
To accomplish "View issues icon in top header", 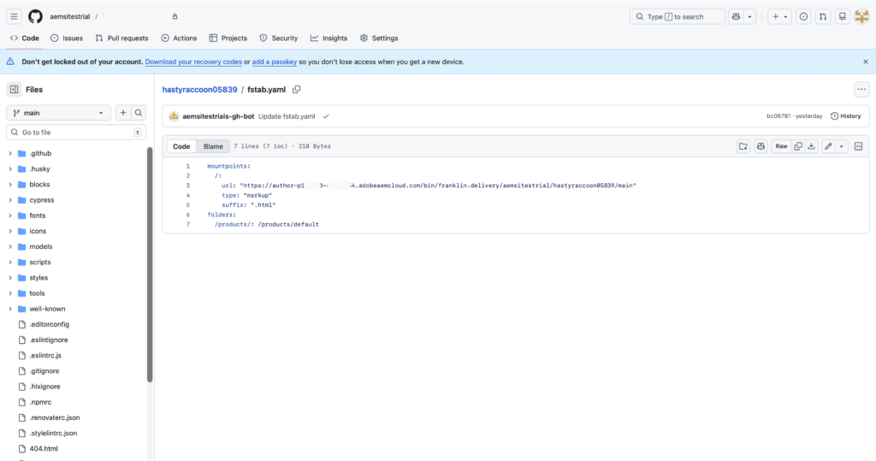I will tap(803, 17).
